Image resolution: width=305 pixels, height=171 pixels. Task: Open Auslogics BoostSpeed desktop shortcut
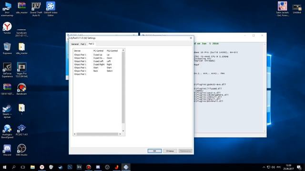[x=7, y=132]
